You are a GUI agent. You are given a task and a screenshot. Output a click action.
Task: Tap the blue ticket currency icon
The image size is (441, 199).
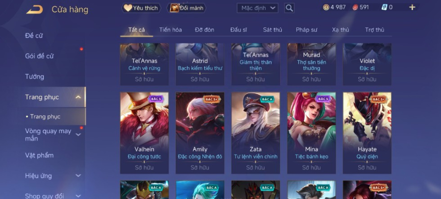(384, 7)
